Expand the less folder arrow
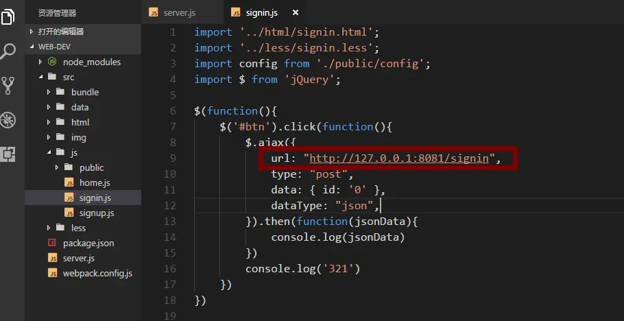624x321 pixels. coord(49,228)
